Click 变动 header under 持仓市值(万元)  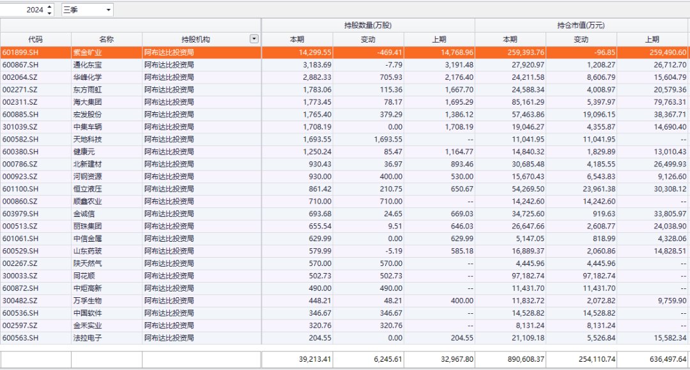[581, 39]
